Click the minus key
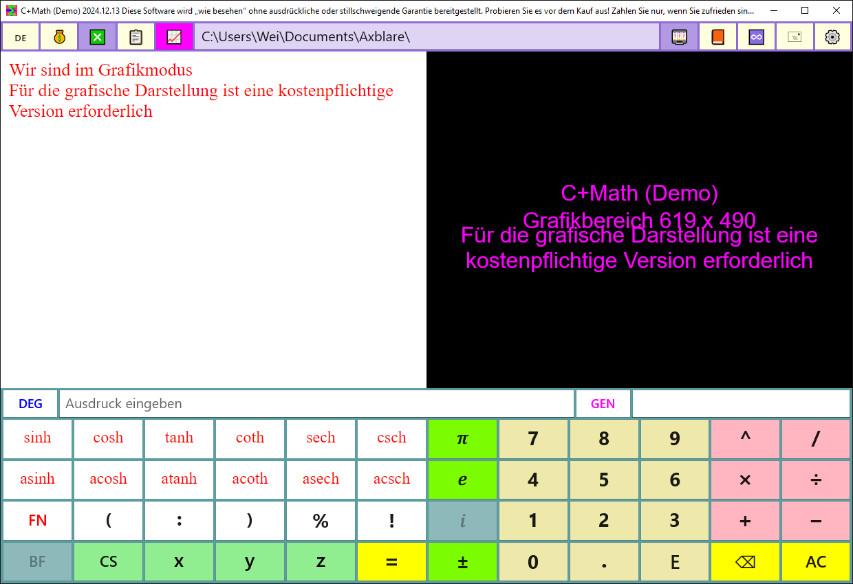The height and width of the screenshot is (584, 853). (x=816, y=521)
